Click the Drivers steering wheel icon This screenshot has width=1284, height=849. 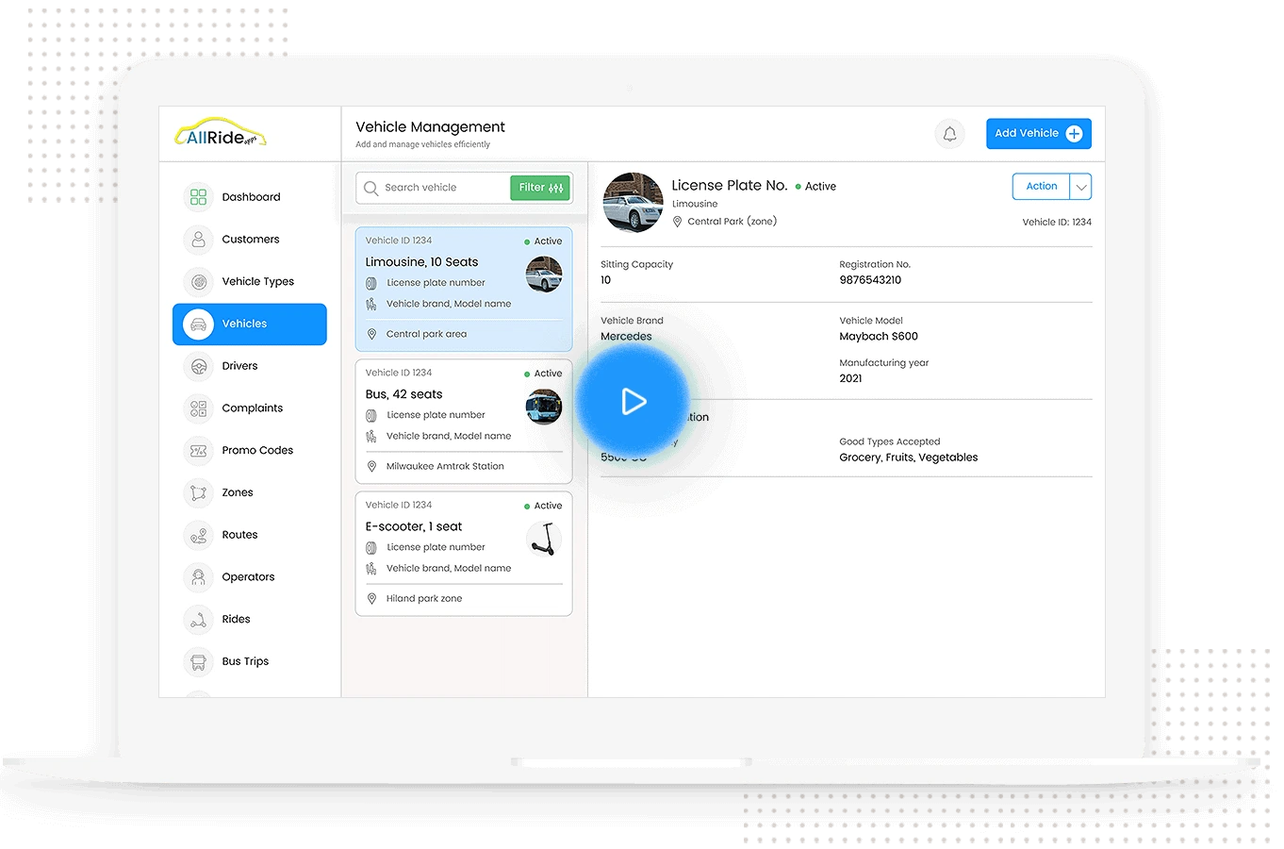point(198,366)
